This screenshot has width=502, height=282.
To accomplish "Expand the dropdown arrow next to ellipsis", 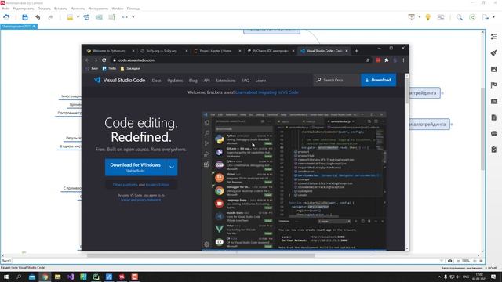I will coord(133,17).
